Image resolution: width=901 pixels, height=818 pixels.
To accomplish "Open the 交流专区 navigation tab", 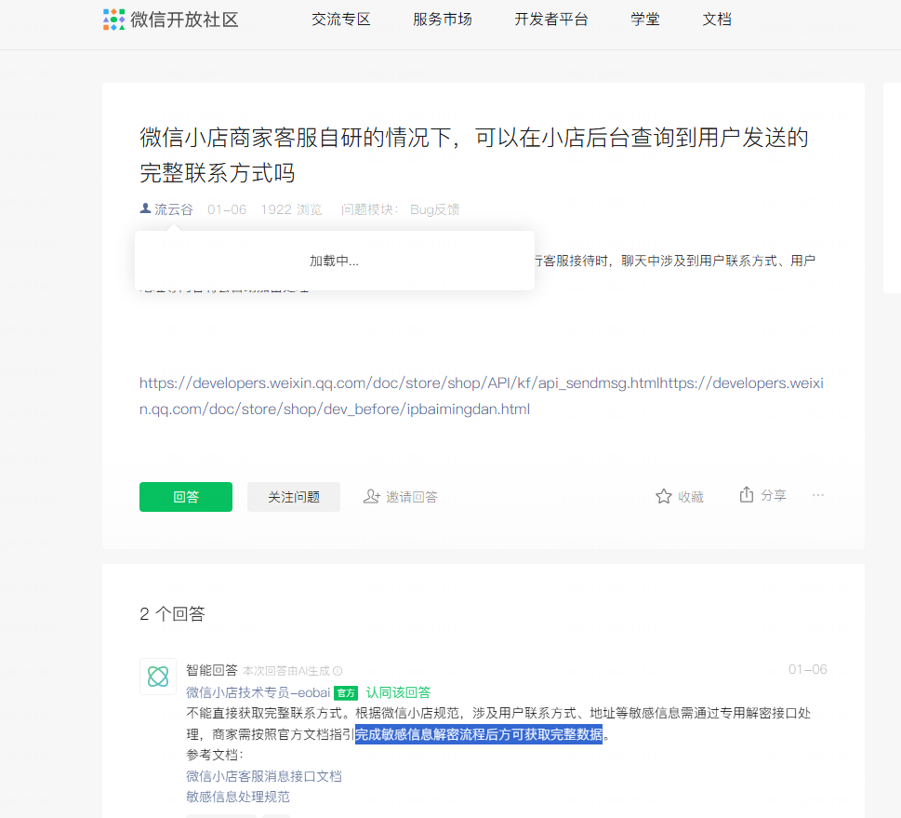I will [340, 20].
